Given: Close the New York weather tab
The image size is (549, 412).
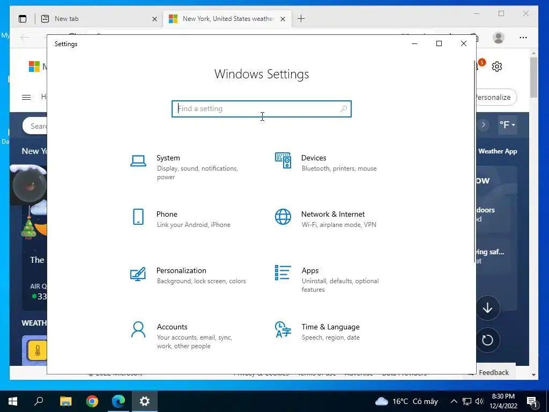Looking at the screenshot, I should click(x=283, y=19).
